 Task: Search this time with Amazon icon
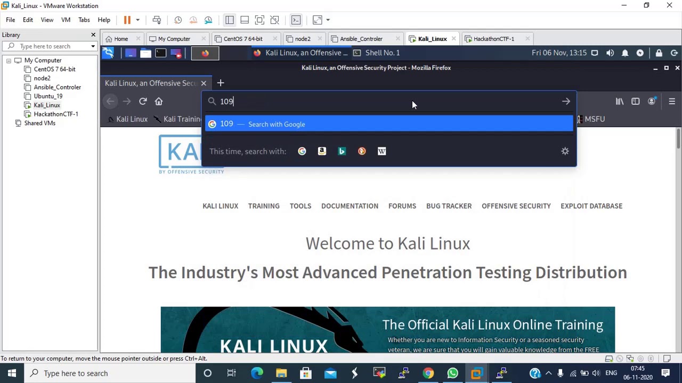[x=322, y=151]
